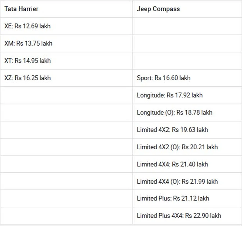Click Limited 4X4: Rs 21.40 lakh

pos(172,164)
